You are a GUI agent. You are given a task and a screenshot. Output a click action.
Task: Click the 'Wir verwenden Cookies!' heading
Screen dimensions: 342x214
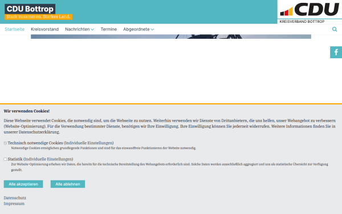(27, 111)
